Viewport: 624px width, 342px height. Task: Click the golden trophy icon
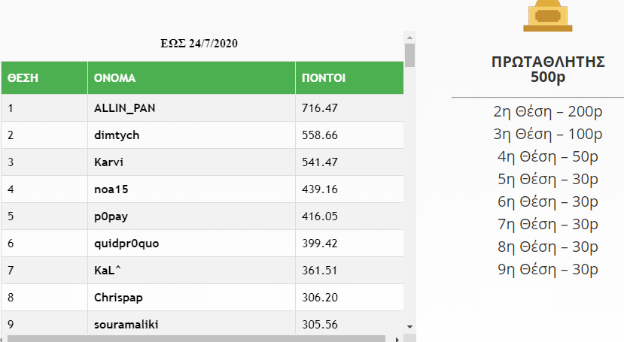pyautogui.click(x=547, y=16)
